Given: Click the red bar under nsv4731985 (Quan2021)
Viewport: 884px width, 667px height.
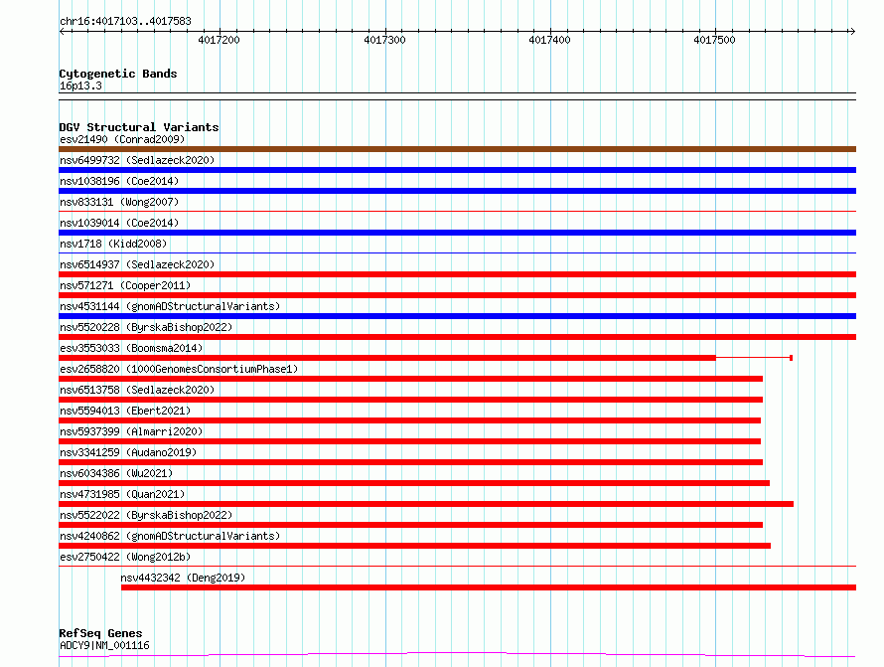Looking at the screenshot, I should click(426, 504).
